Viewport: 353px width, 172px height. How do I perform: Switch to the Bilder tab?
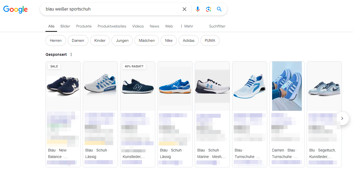click(x=65, y=26)
